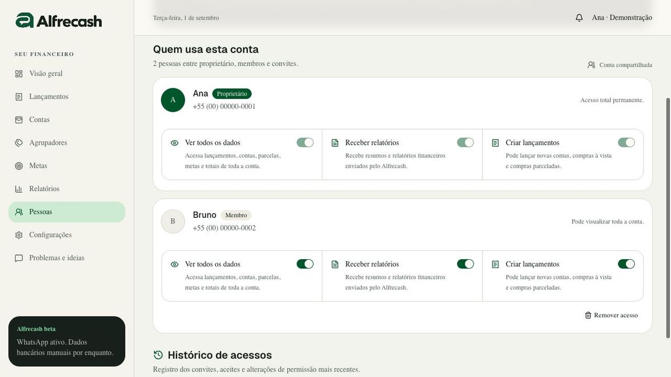Click the name Bruno in the member card
Viewport: 671px width, 377px height.
click(x=205, y=215)
